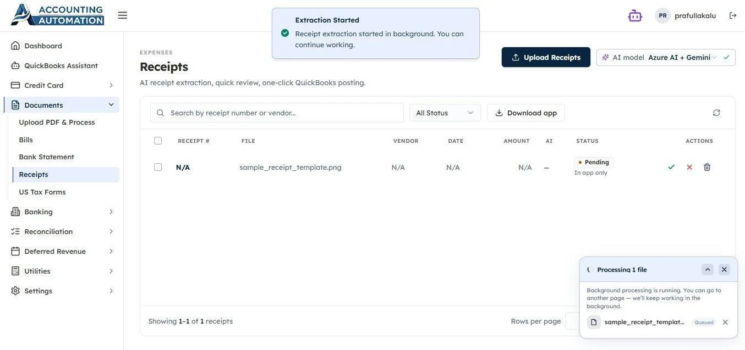
Task: Click the AMOUNT column header
Action: click(x=517, y=141)
